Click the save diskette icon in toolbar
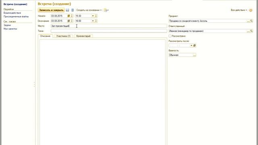Viewport: 258px width, 145px height. (67, 10)
